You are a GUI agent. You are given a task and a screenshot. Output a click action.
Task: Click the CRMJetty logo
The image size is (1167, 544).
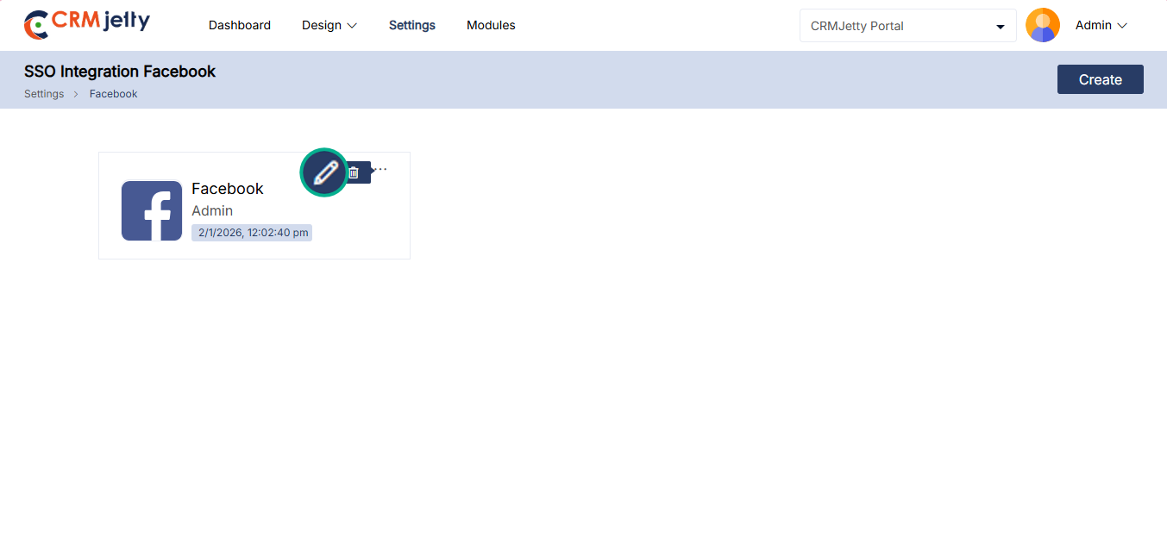(x=86, y=24)
